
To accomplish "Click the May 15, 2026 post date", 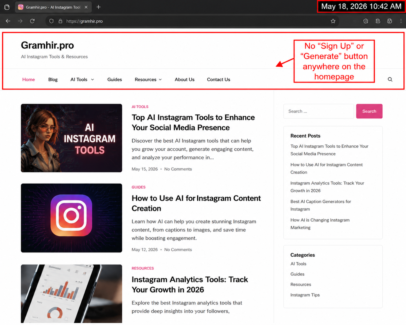I will (145, 169).
